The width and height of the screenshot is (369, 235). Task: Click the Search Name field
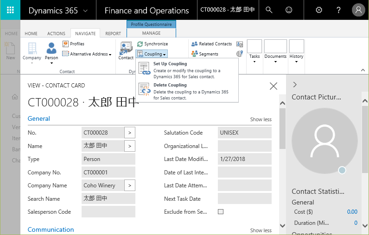pyautogui.click(x=108, y=198)
